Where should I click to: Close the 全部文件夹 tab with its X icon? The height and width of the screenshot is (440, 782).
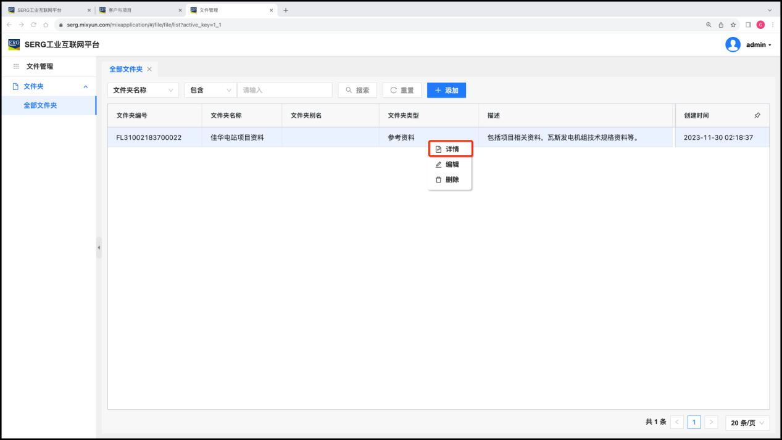point(149,69)
